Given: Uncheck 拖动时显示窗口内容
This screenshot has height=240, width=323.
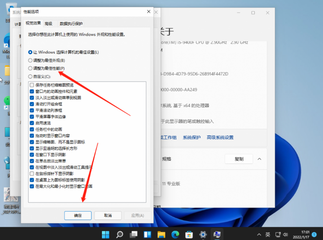Looking at the screenshot, I should pos(32,136).
